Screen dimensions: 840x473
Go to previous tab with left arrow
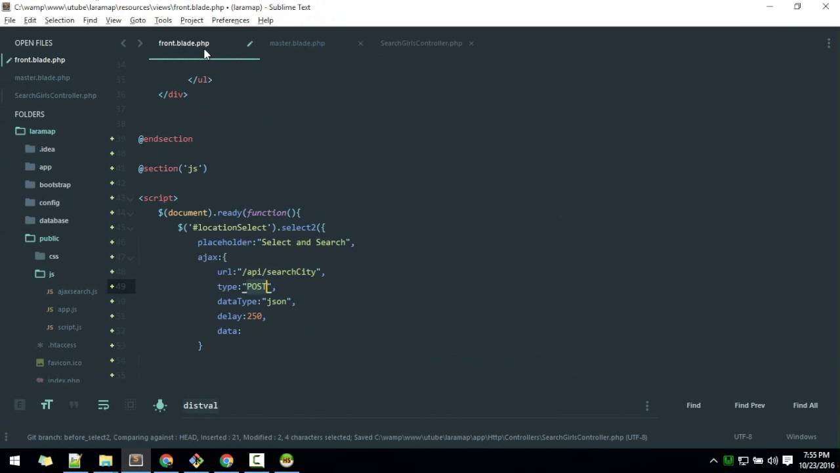pos(123,43)
